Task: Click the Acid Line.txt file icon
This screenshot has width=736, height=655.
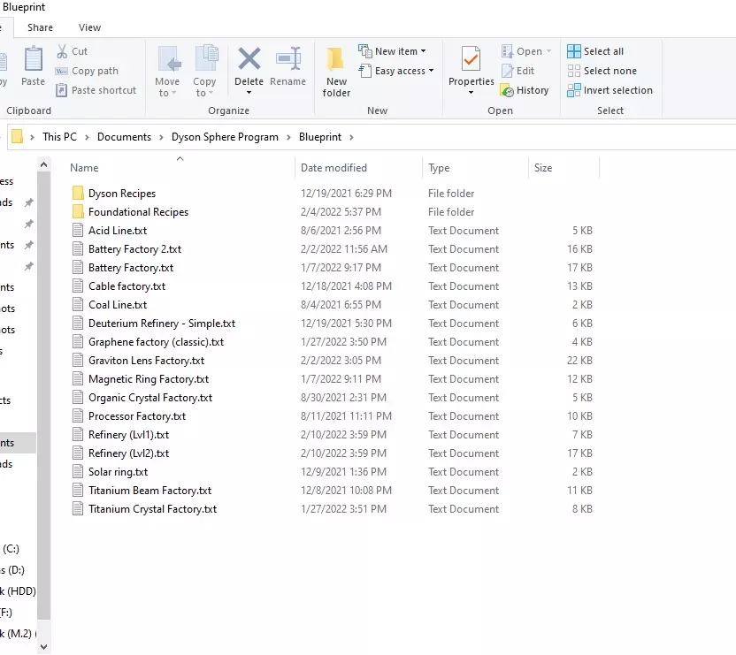Action: (x=78, y=230)
